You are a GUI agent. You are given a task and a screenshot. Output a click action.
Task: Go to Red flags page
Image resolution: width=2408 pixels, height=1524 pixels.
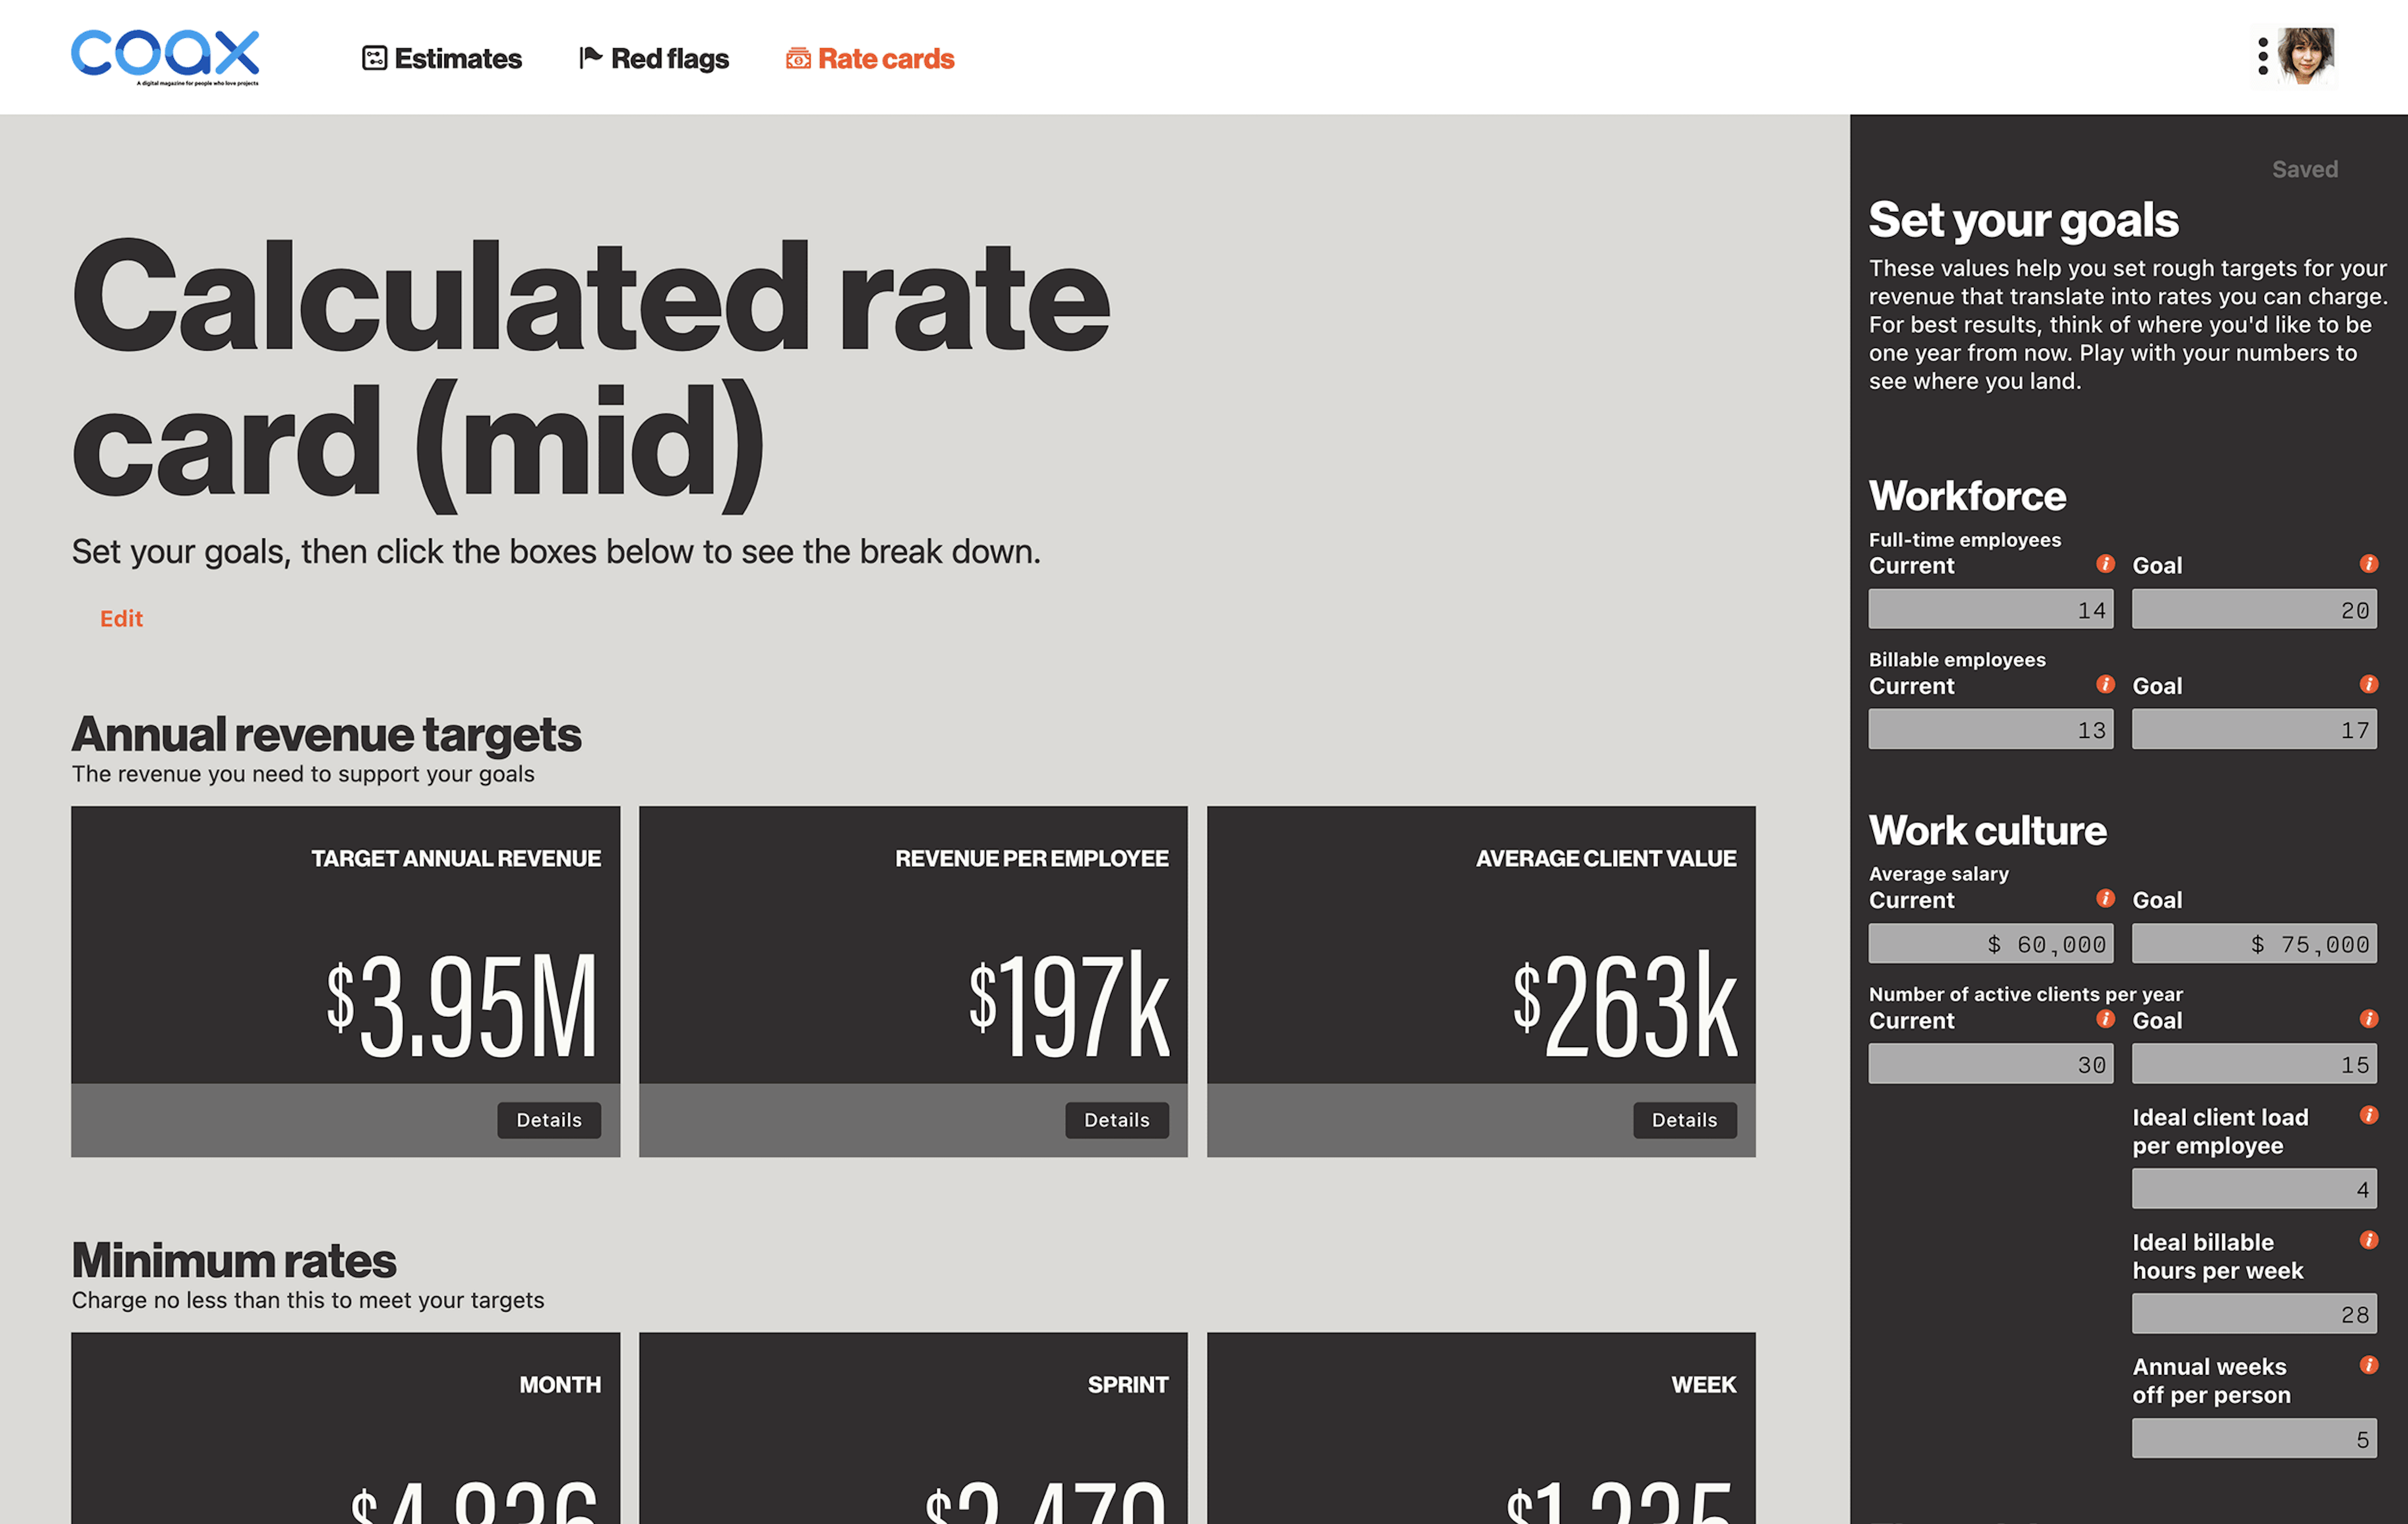coord(654,58)
